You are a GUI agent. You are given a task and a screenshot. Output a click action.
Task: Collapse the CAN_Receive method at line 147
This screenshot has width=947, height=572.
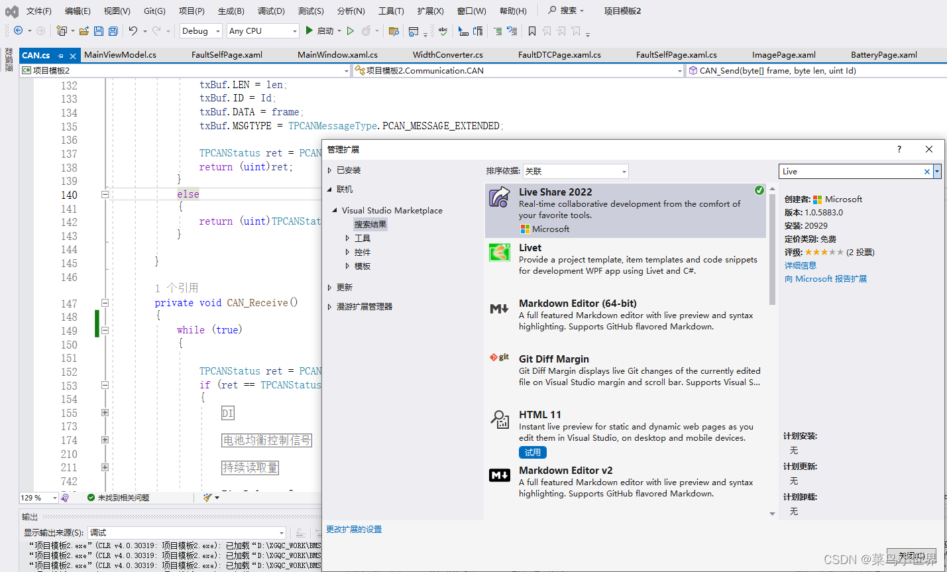point(105,303)
